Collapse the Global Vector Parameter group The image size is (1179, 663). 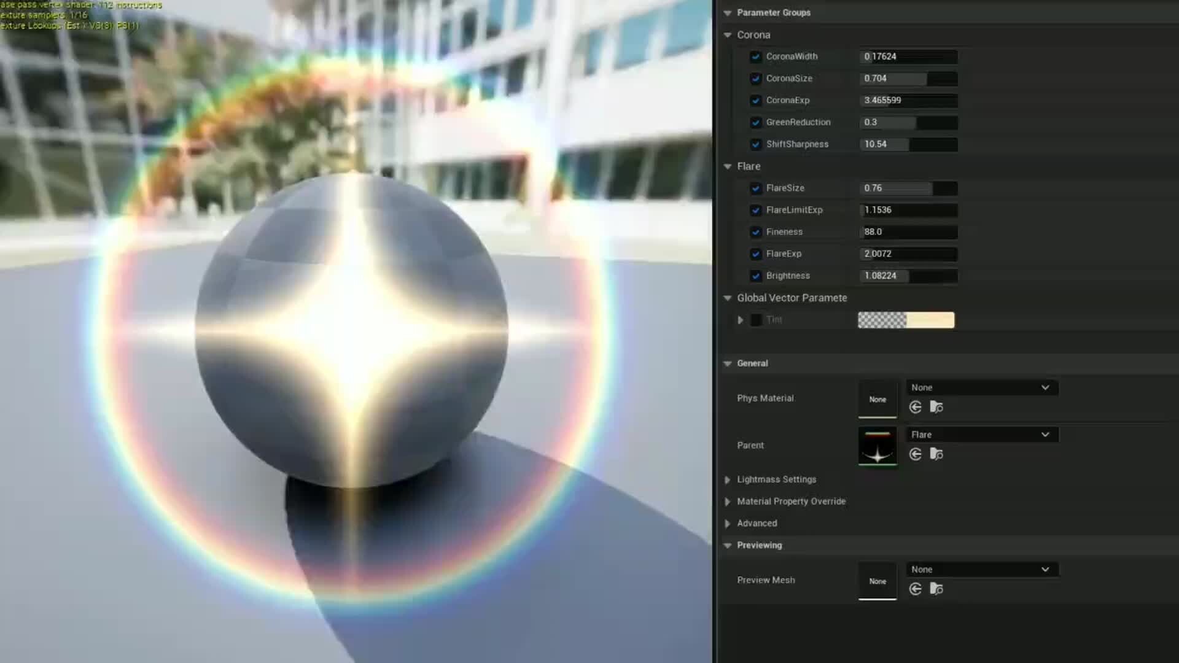(728, 298)
